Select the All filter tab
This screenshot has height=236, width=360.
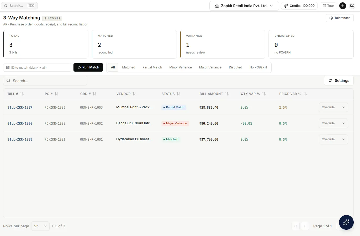coord(113,67)
